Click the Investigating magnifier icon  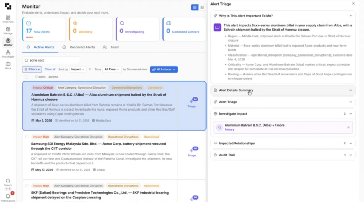pyautogui.click(x=122, y=23)
